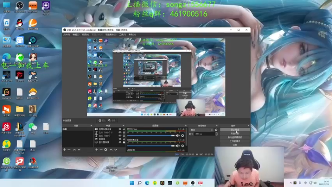The height and width of the screenshot is (187, 332).
Task: Toggle lock on game capture source
Action: tap(124, 139)
